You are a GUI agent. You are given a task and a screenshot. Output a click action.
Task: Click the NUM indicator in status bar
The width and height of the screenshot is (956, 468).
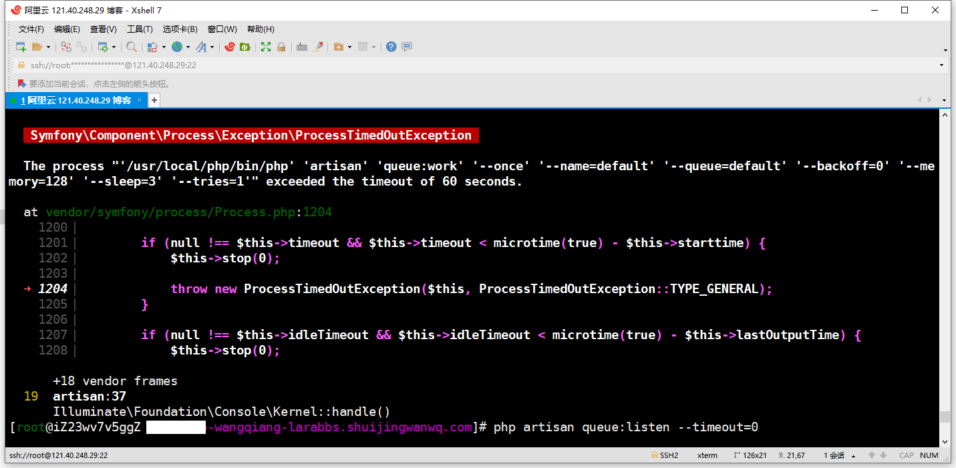click(929, 455)
